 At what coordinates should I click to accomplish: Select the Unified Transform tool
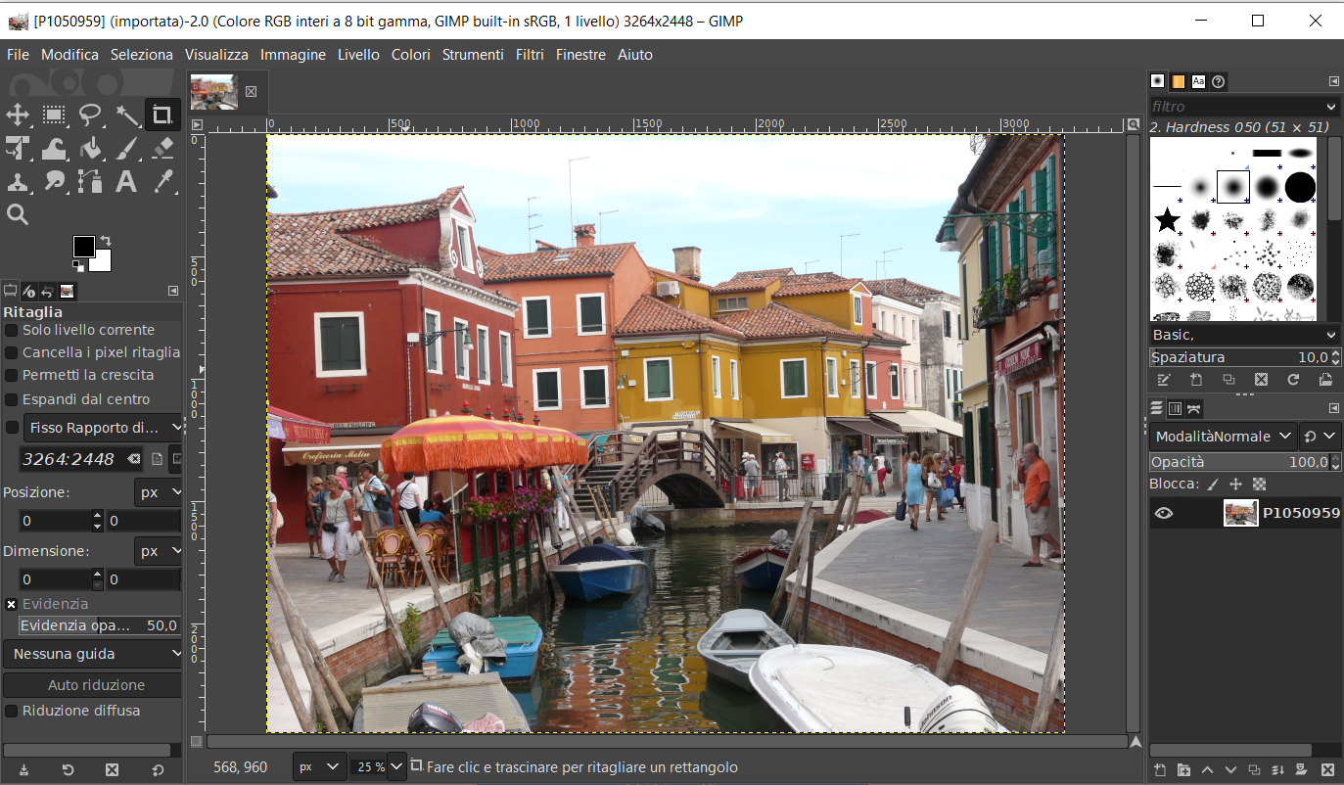(18, 148)
